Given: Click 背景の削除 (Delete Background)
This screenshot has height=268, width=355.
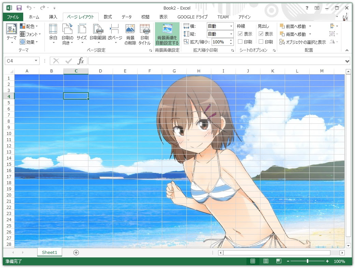Looking at the screenshot, I should [x=130, y=34].
